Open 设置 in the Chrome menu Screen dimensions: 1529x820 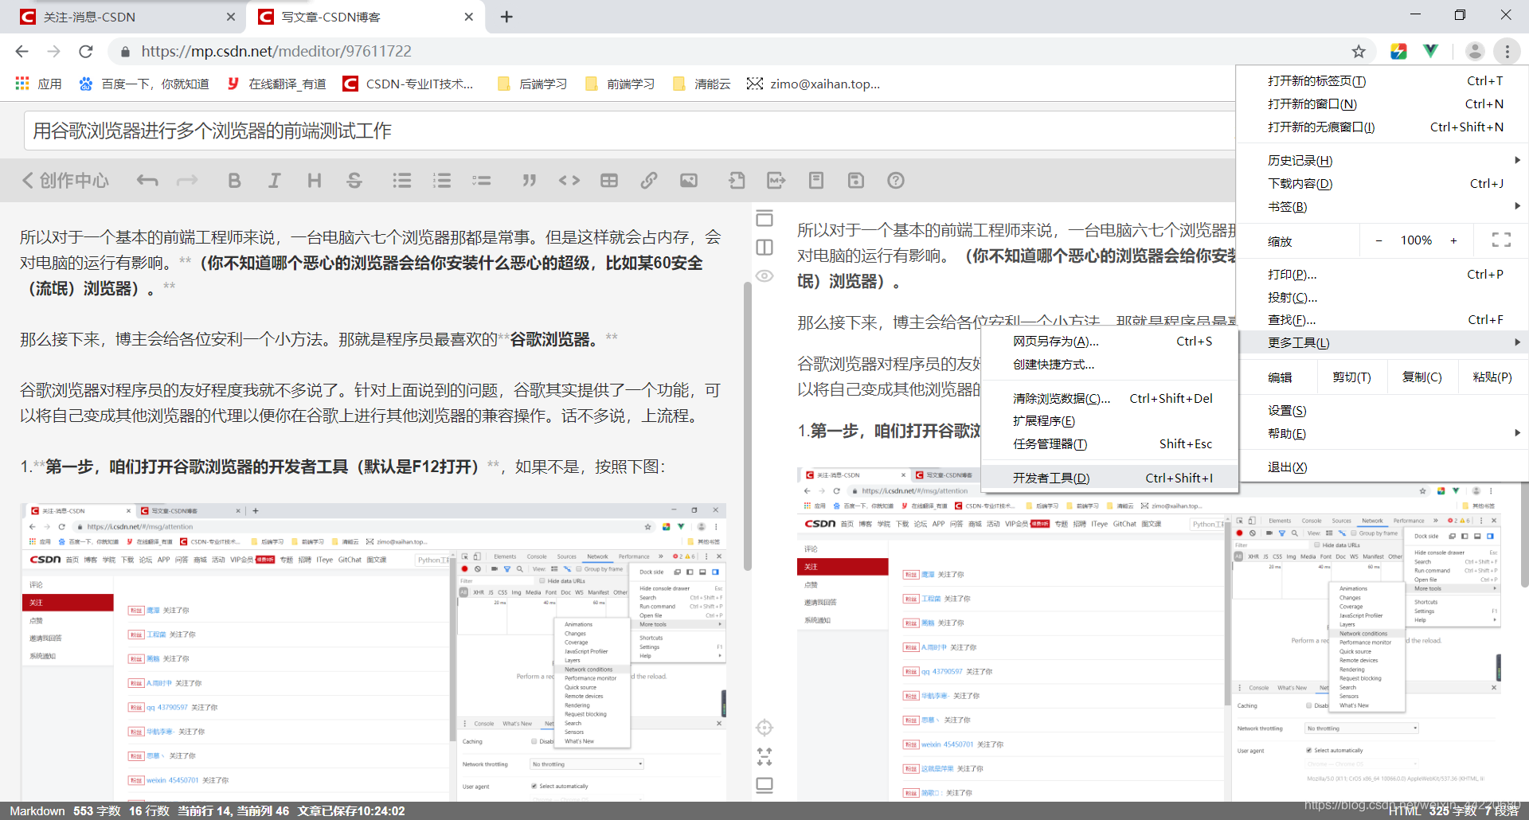tap(1382, 411)
